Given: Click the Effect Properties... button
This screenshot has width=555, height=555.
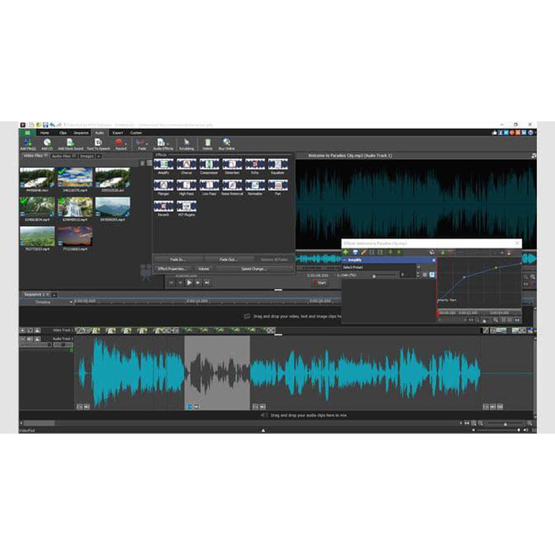Looking at the screenshot, I should [x=172, y=269].
